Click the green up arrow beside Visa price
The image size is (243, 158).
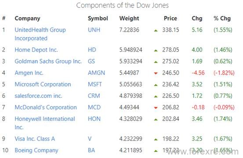(x=156, y=140)
